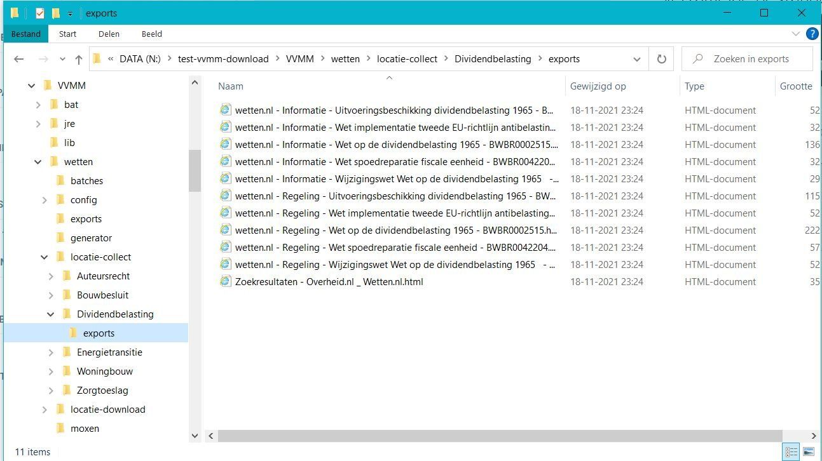Open recent locations dropdown arrow
822x461 pixels.
pos(62,59)
